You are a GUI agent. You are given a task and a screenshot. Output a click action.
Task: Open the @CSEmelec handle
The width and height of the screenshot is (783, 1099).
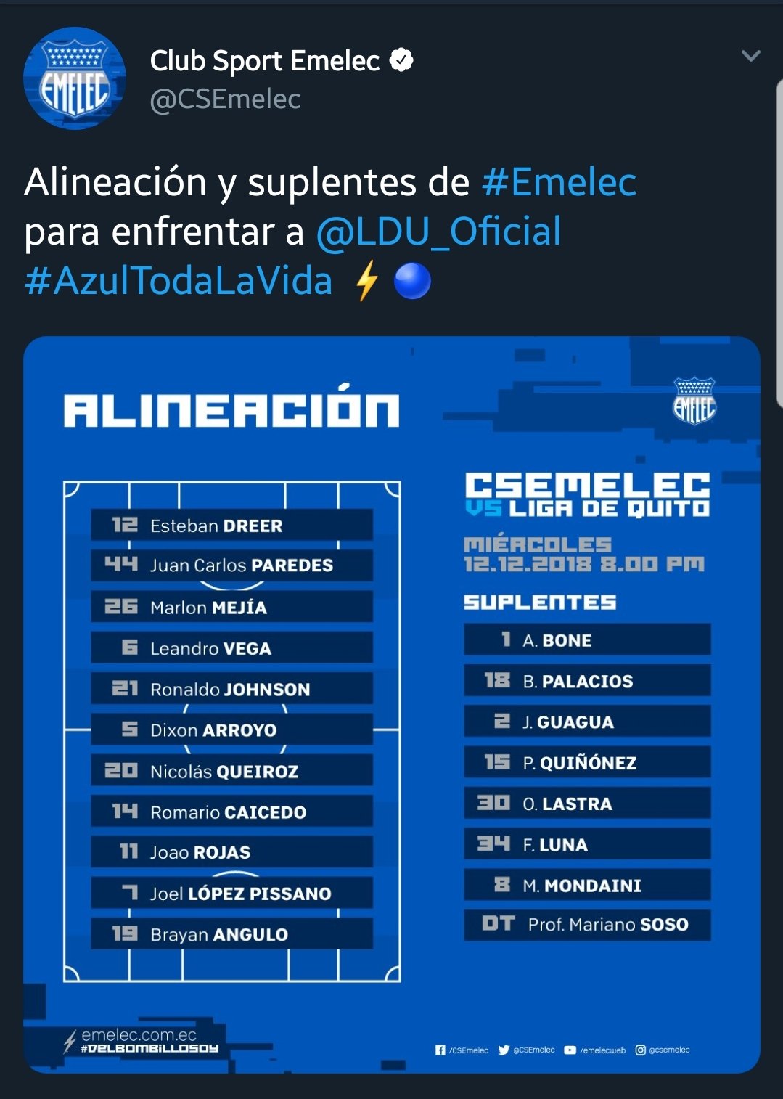225,99
